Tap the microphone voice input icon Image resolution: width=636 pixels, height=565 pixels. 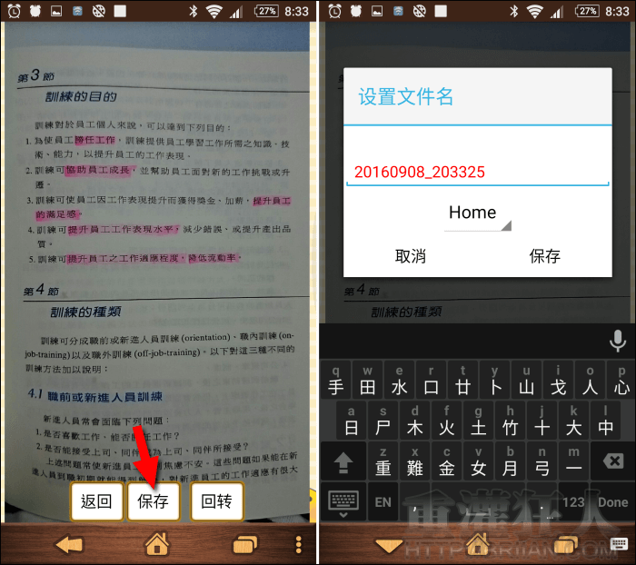618,341
